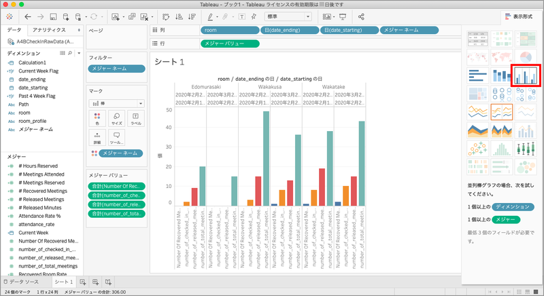Select the Attendance Rate % measure
544x296 pixels.
[39, 216]
